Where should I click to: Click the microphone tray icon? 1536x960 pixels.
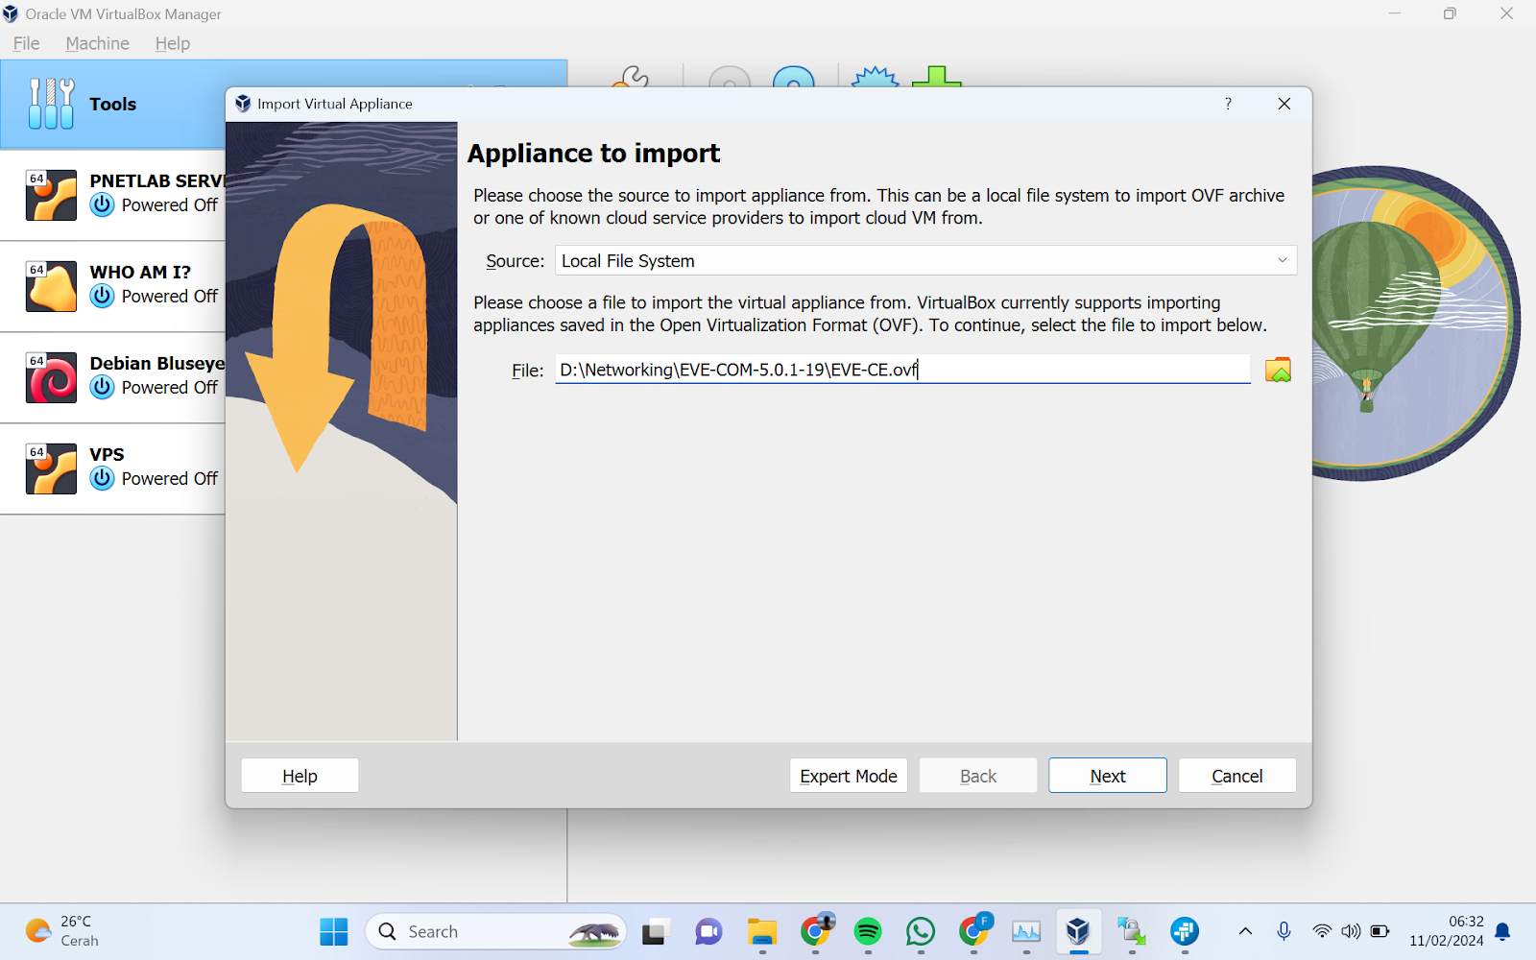click(x=1284, y=931)
